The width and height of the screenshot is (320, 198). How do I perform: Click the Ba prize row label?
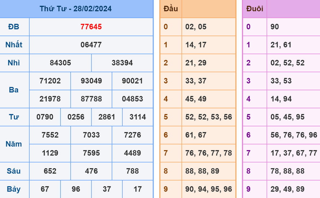tap(14, 90)
